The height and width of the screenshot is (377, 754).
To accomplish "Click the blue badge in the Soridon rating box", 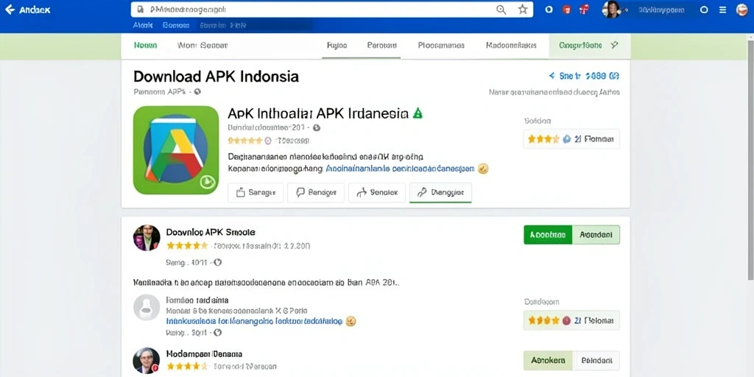I will [x=566, y=139].
